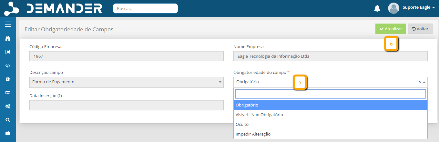The image size is (439, 142).
Task: Click the Demander logo
Action: (x=53, y=8)
